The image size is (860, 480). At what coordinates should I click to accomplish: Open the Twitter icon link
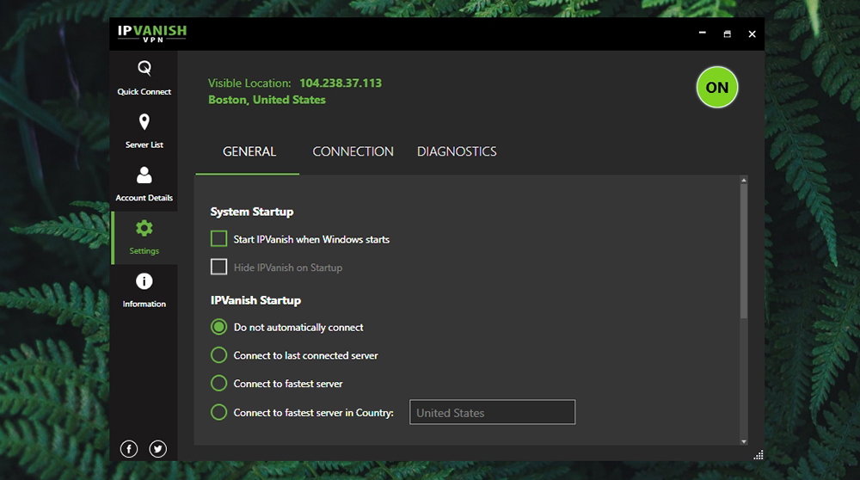point(158,449)
